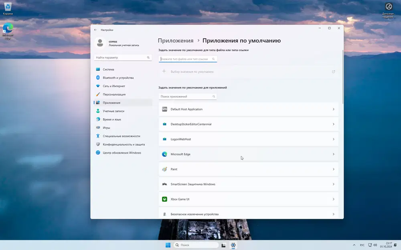Expand Безопасное извлечение устройства chevron

pos(333,214)
